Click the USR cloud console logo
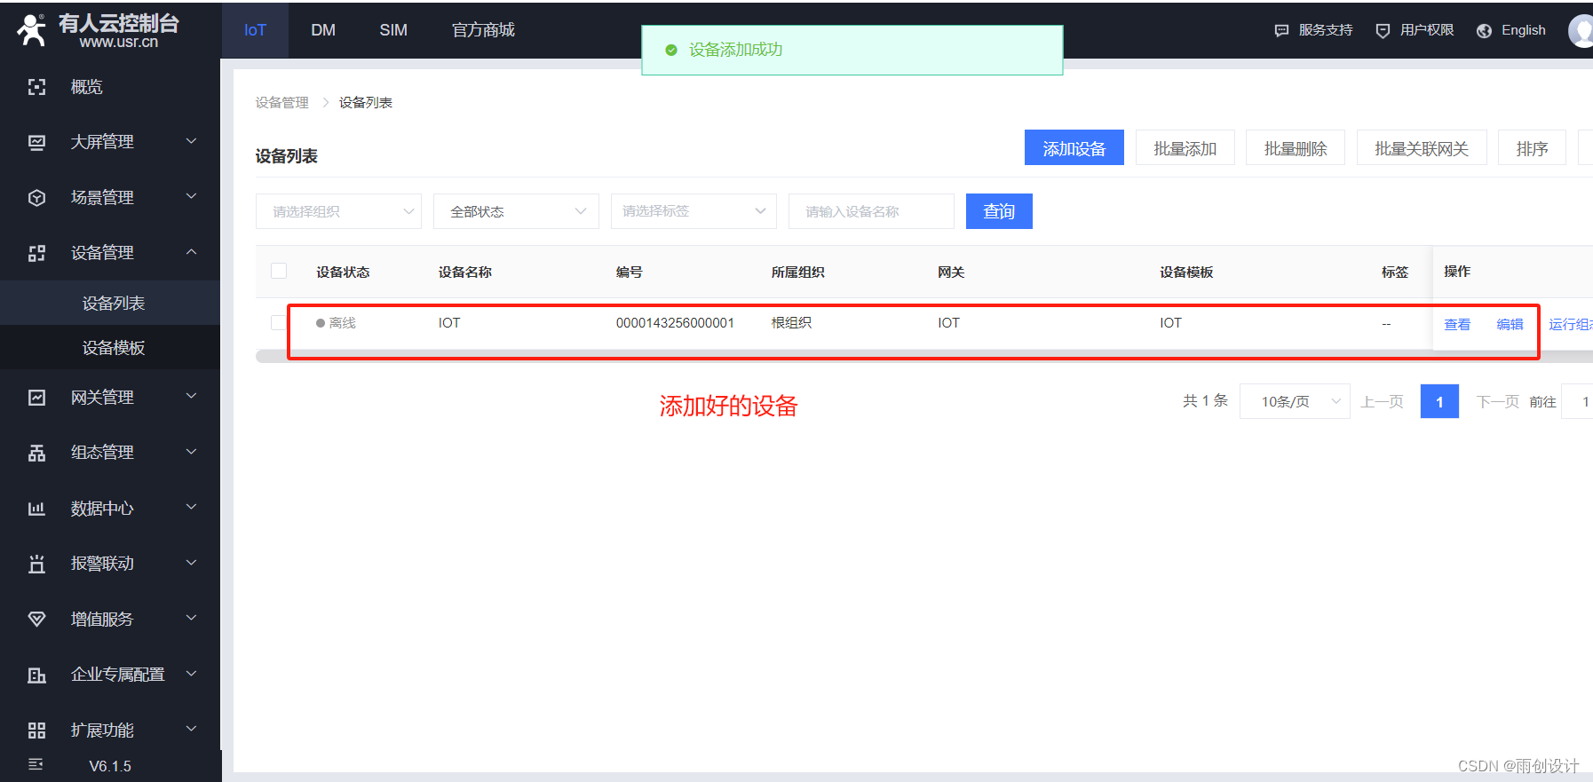Viewport: 1593px width, 782px height. click(x=98, y=30)
